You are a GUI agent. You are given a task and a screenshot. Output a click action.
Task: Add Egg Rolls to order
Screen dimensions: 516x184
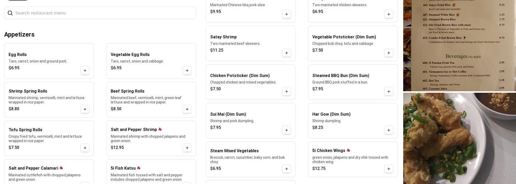tap(85, 70)
